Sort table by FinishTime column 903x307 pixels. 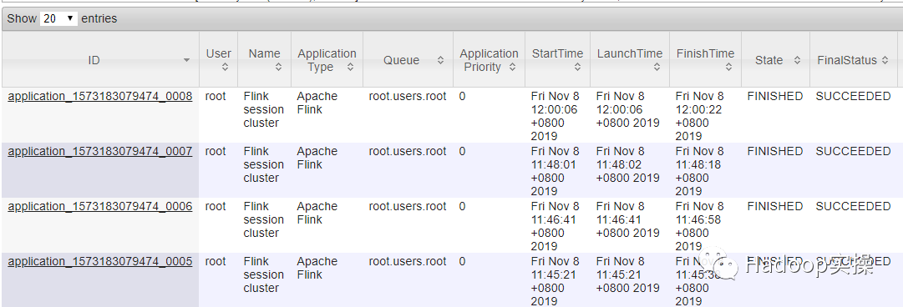(x=706, y=60)
